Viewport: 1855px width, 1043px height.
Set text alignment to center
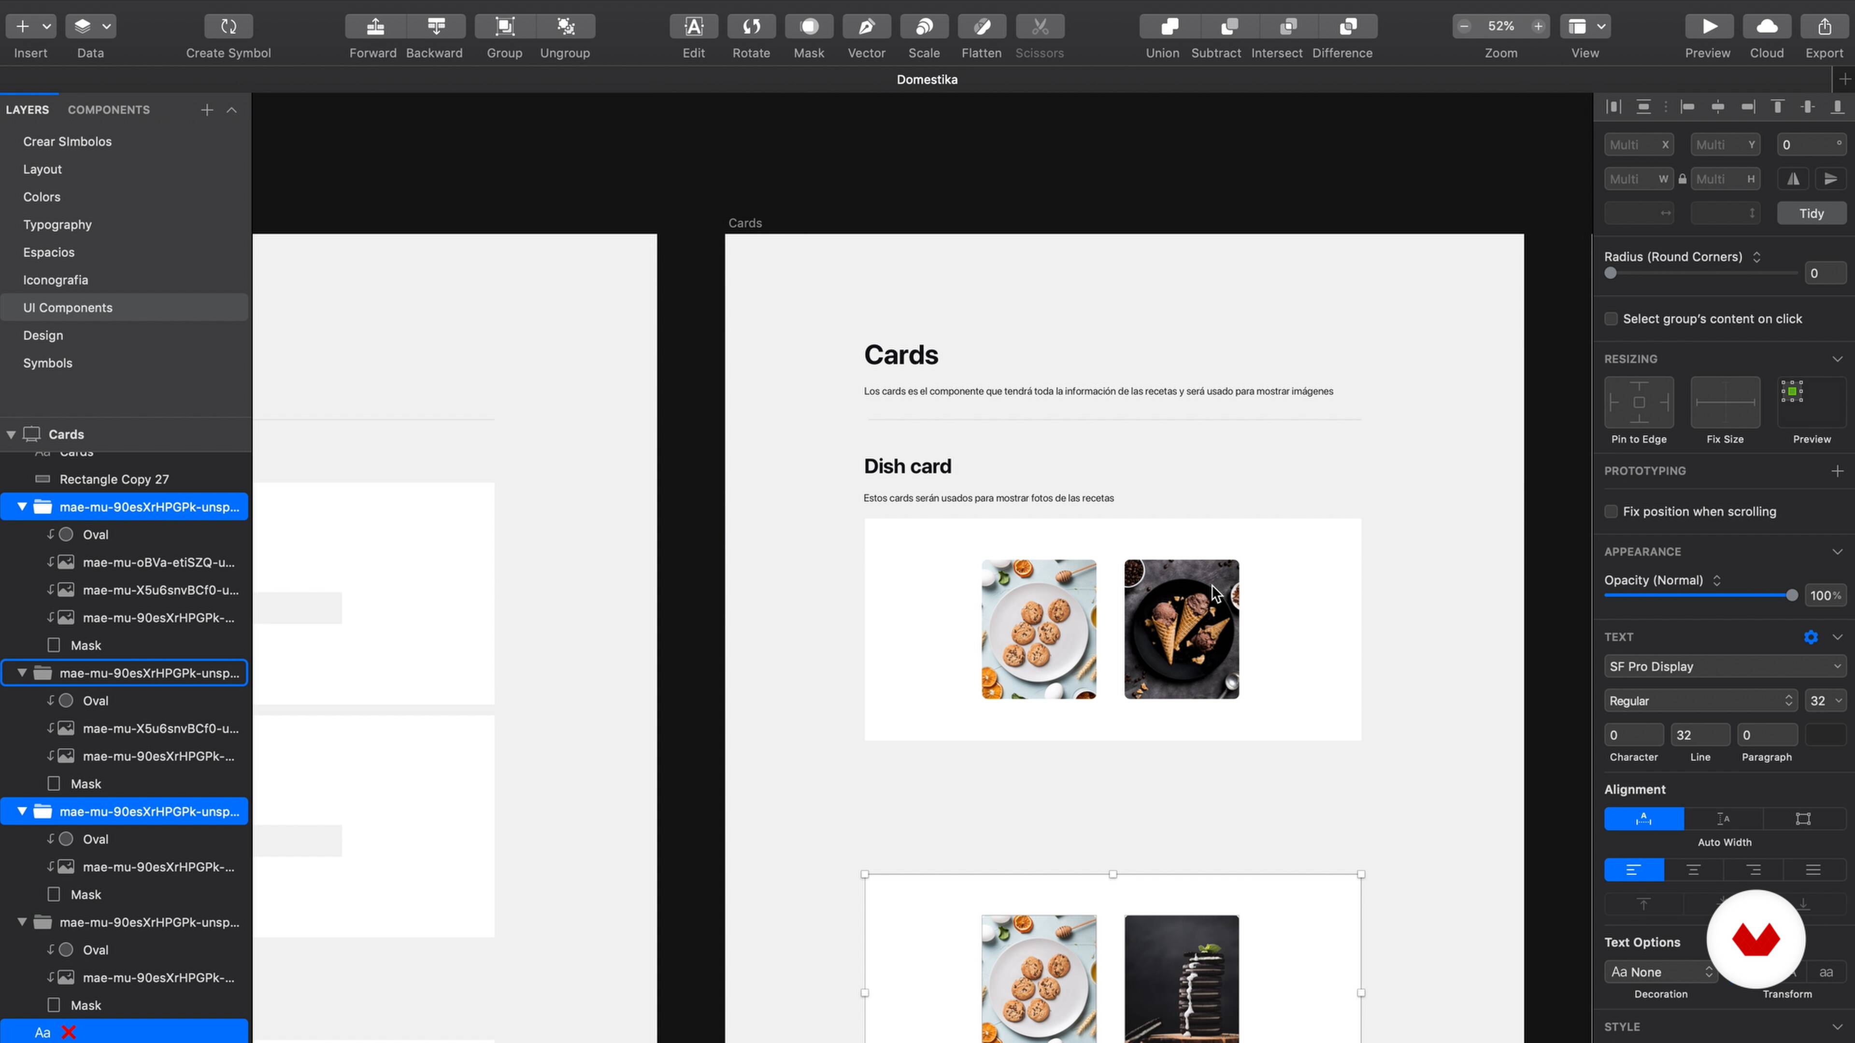click(1694, 870)
